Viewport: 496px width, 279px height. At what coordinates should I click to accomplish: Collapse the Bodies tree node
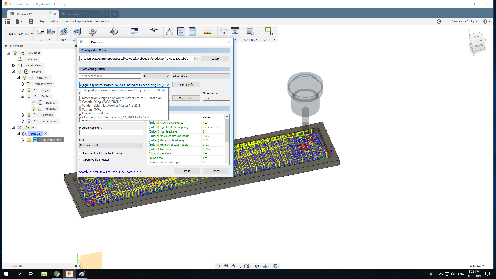point(23,96)
